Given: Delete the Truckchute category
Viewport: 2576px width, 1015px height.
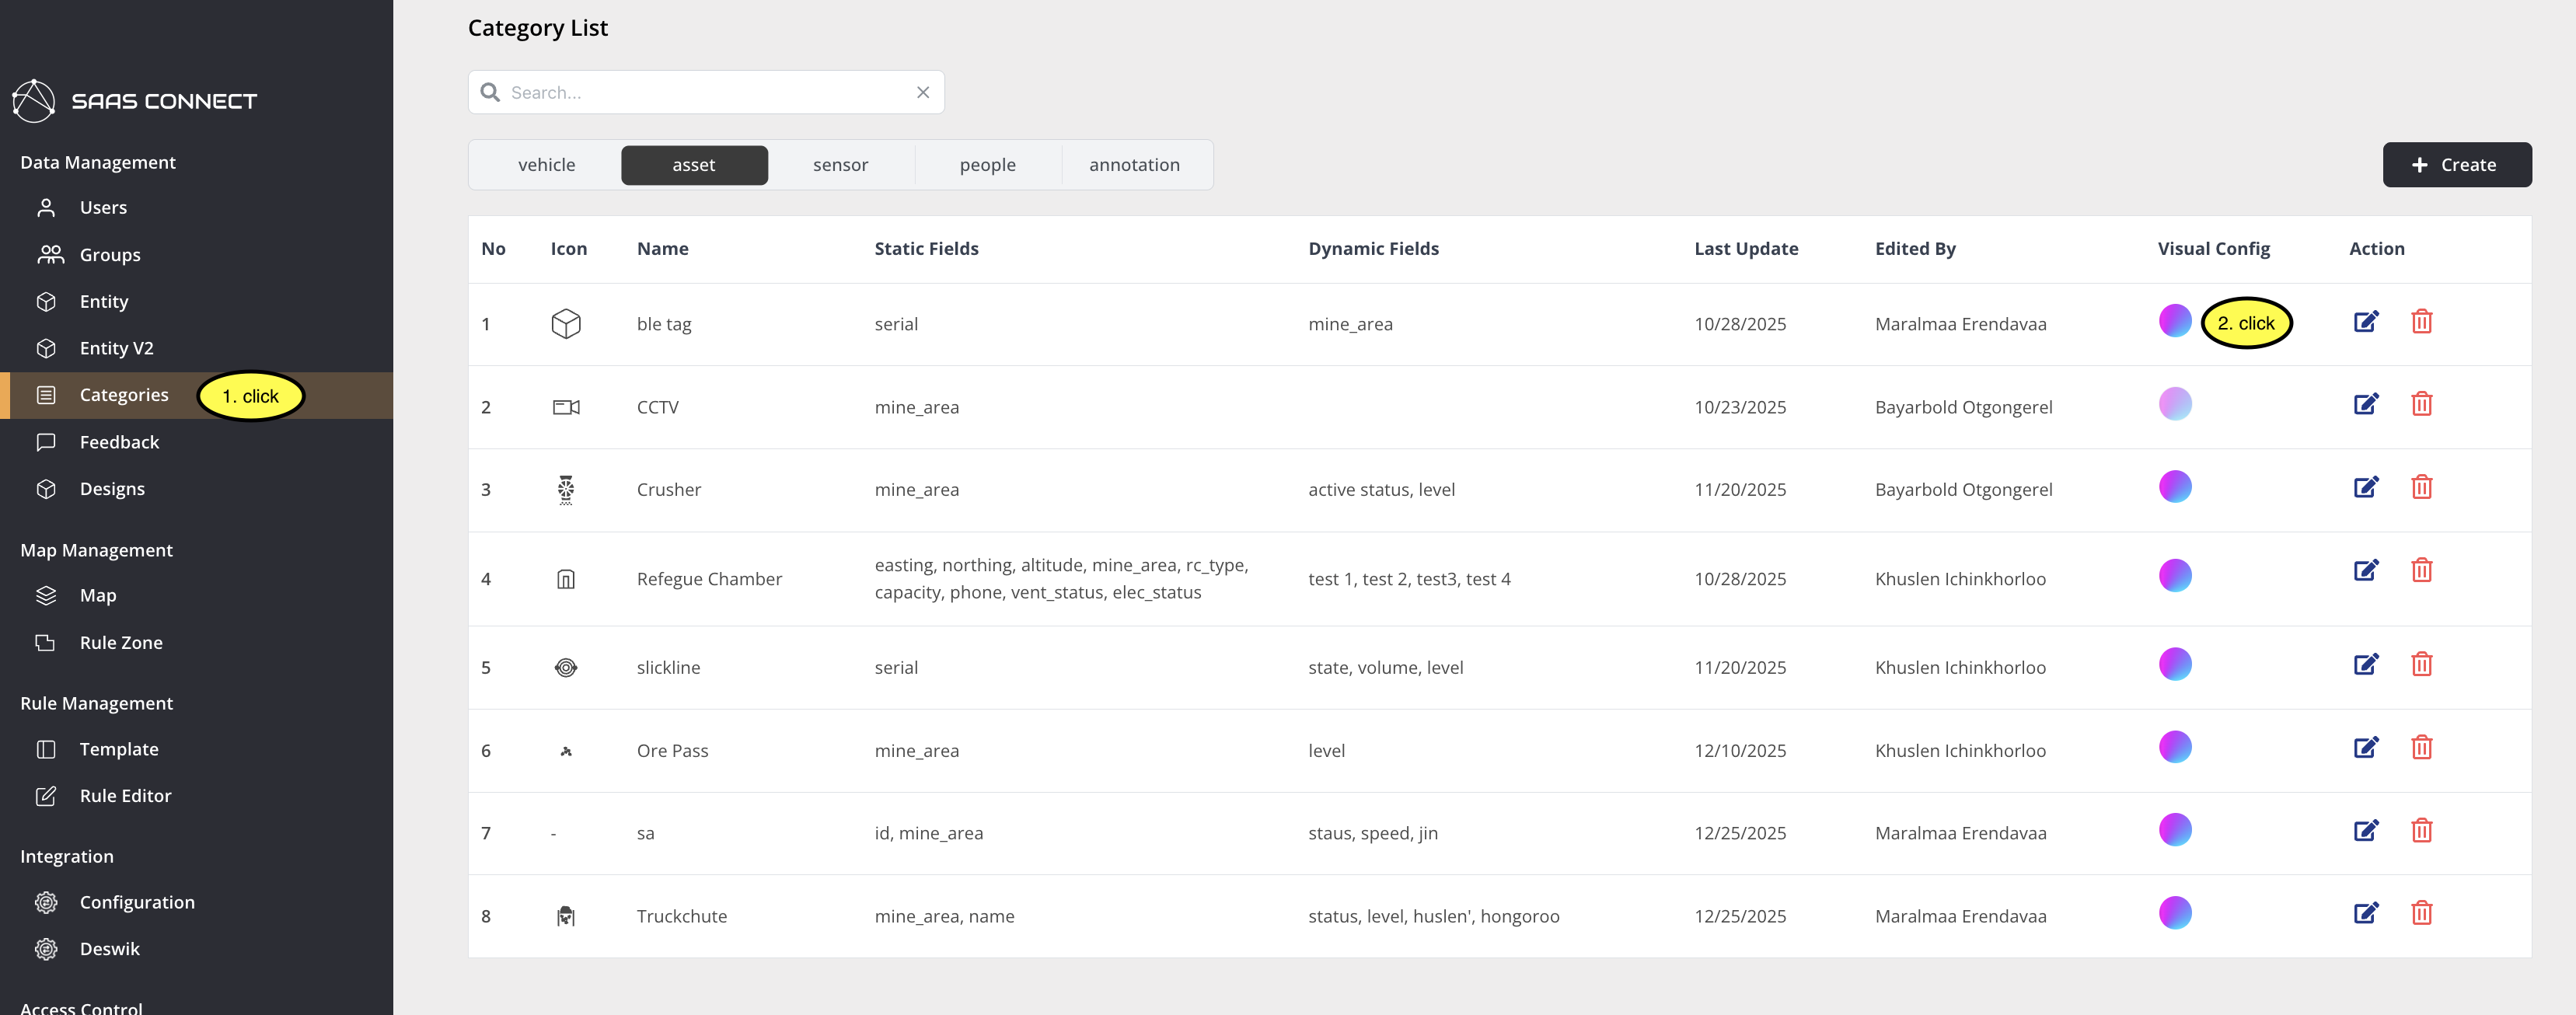Looking at the screenshot, I should pyautogui.click(x=2422, y=913).
